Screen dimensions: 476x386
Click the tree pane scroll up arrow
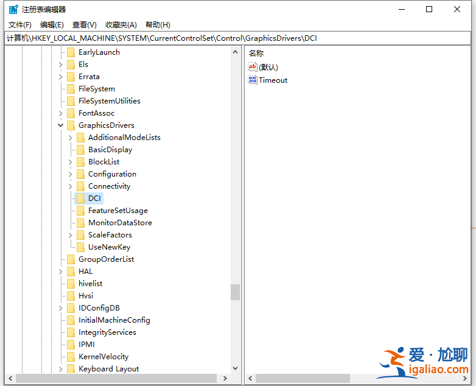point(236,52)
